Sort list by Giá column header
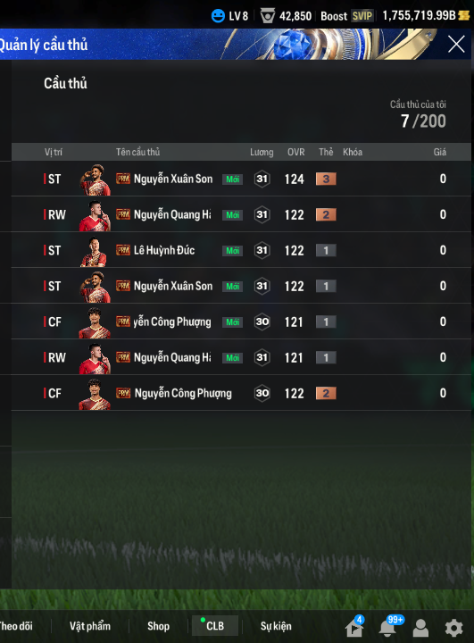 439,152
